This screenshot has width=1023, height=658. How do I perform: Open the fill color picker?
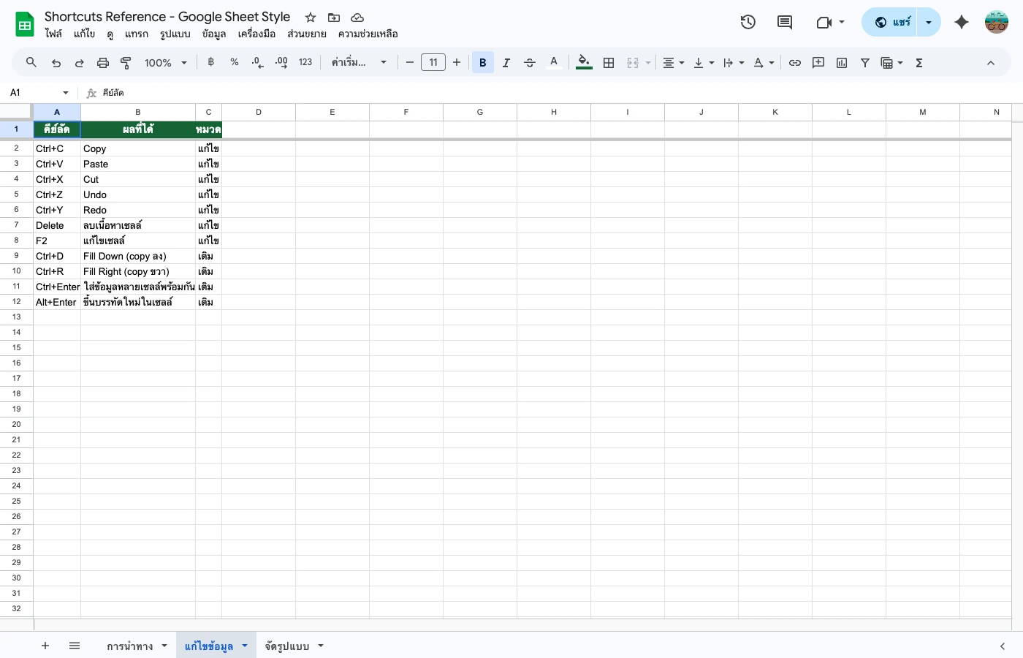pos(583,63)
